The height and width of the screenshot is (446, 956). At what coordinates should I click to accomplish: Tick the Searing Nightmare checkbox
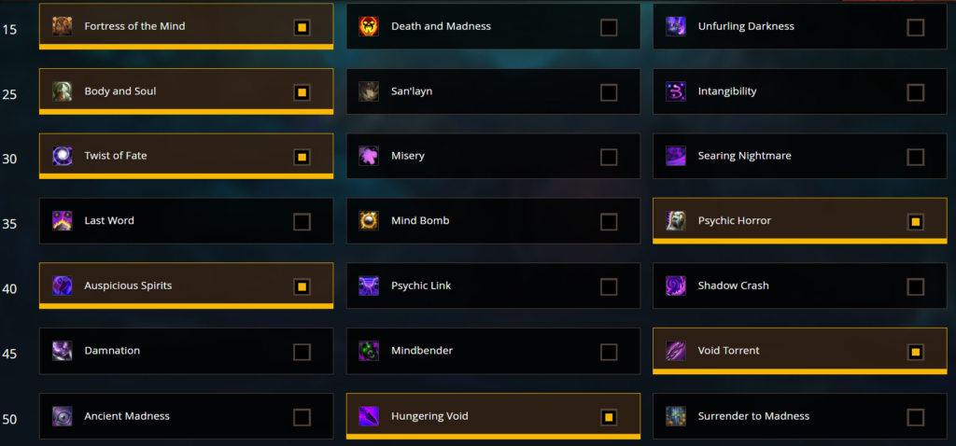(x=915, y=157)
